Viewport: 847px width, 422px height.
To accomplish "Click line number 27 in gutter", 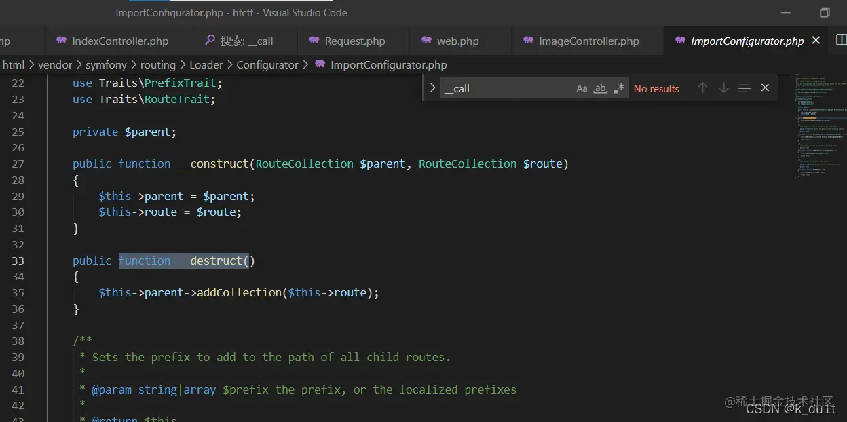I will click(x=18, y=164).
